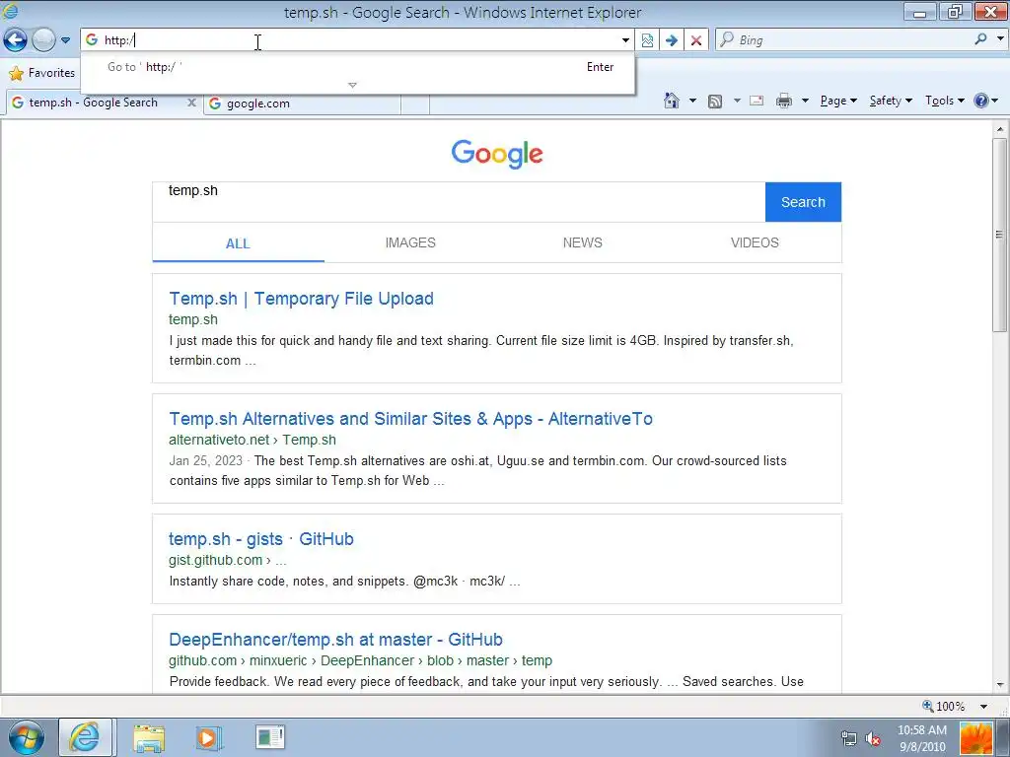Click the Google search box containing temp.sh
Viewport: 1010px width, 757px height.
click(x=459, y=202)
